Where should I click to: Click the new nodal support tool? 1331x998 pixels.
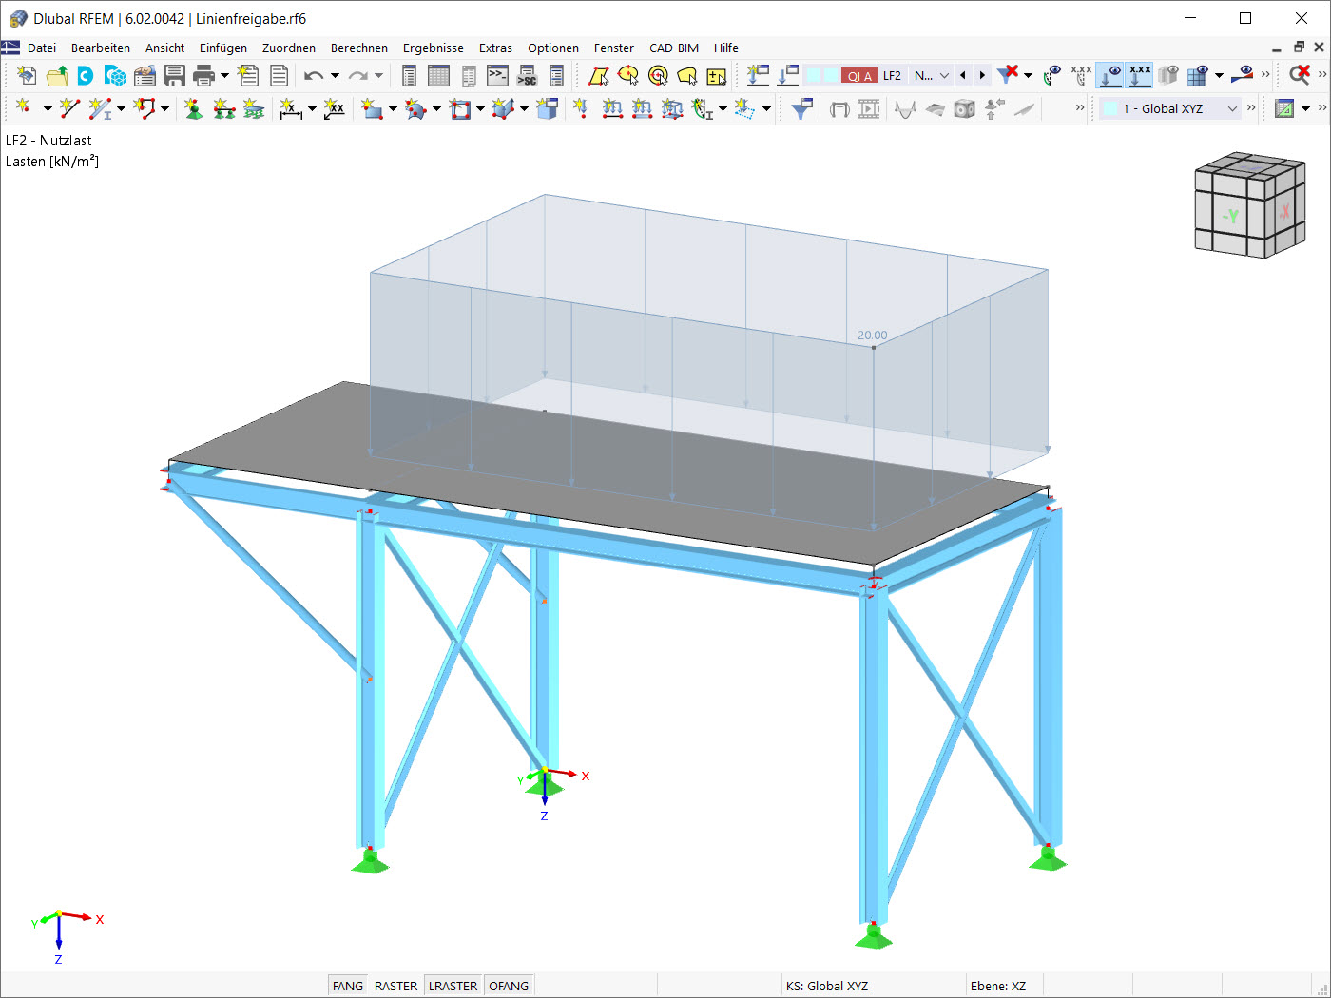[194, 108]
